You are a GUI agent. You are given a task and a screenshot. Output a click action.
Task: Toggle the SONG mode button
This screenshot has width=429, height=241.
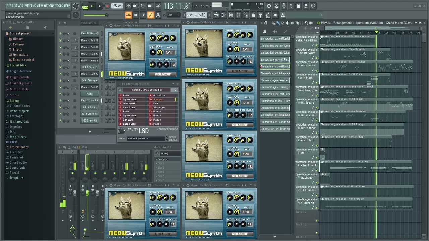[85, 7]
